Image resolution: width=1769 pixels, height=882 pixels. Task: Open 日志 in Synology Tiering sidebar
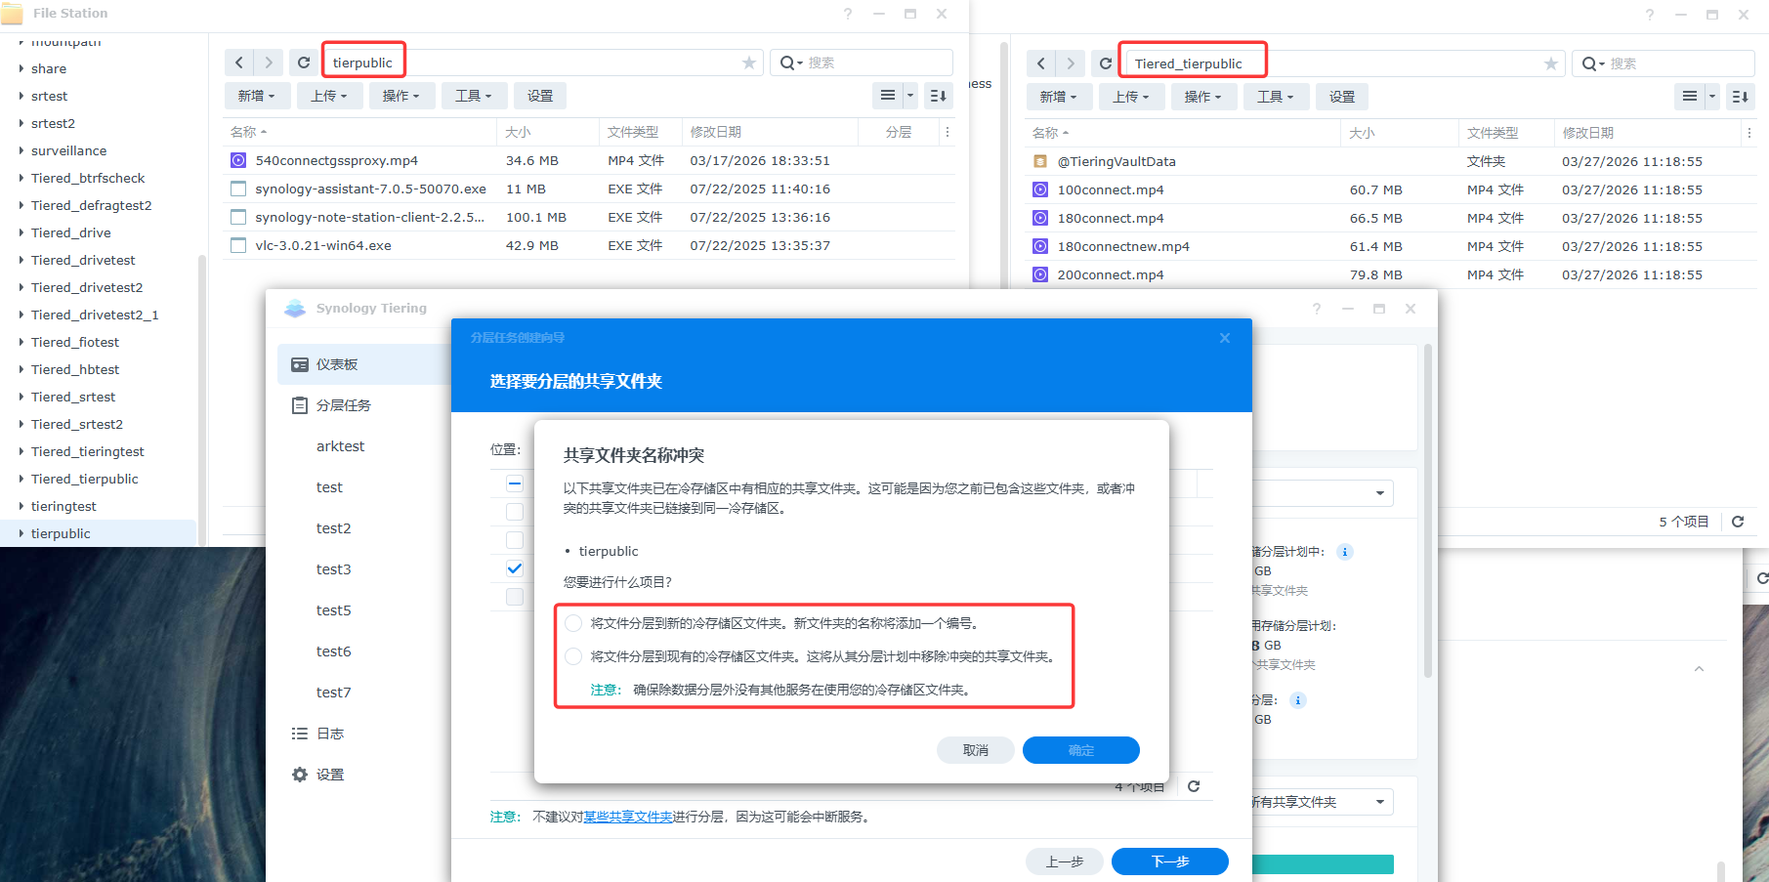330,734
